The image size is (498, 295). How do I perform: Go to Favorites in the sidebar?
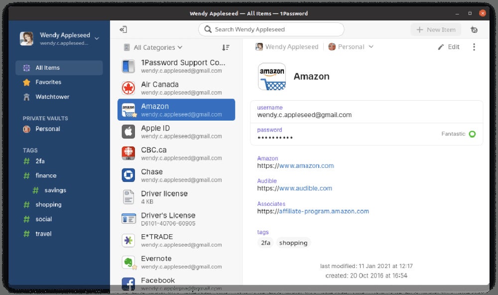[48, 82]
